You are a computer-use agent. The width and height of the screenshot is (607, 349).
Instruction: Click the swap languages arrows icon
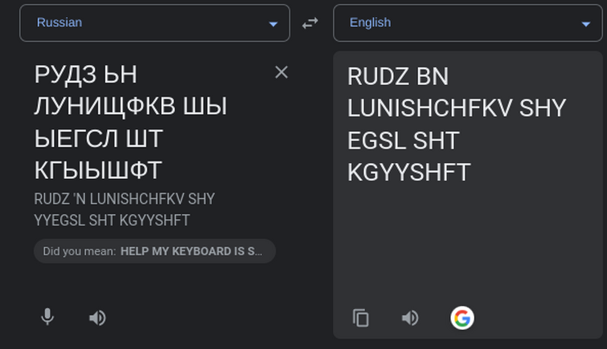[x=310, y=23]
